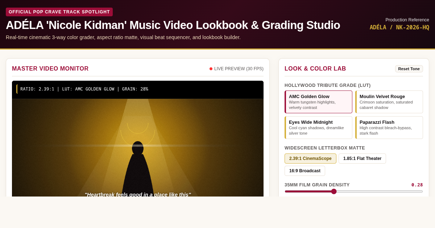The image size is (435, 228).
Task: Click the Heartbreak feels good subtitle caption
Action: tap(138, 194)
